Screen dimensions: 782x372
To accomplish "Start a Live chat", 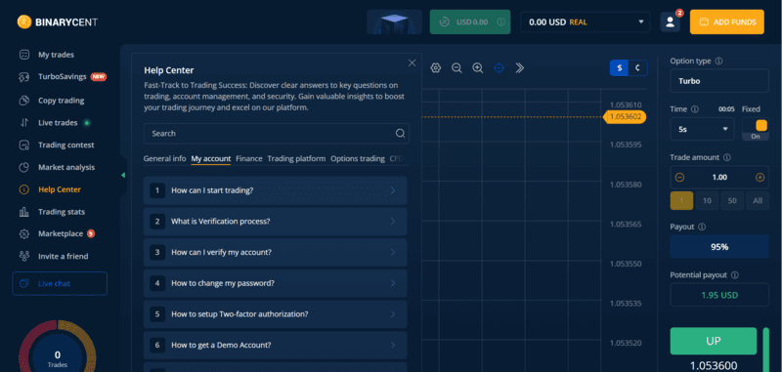I will (x=60, y=283).
